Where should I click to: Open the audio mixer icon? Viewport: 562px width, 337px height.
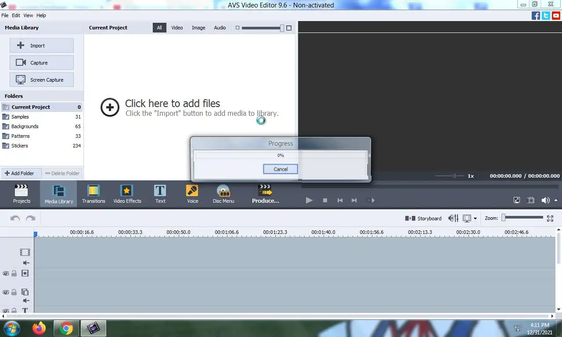coord(453,218)
